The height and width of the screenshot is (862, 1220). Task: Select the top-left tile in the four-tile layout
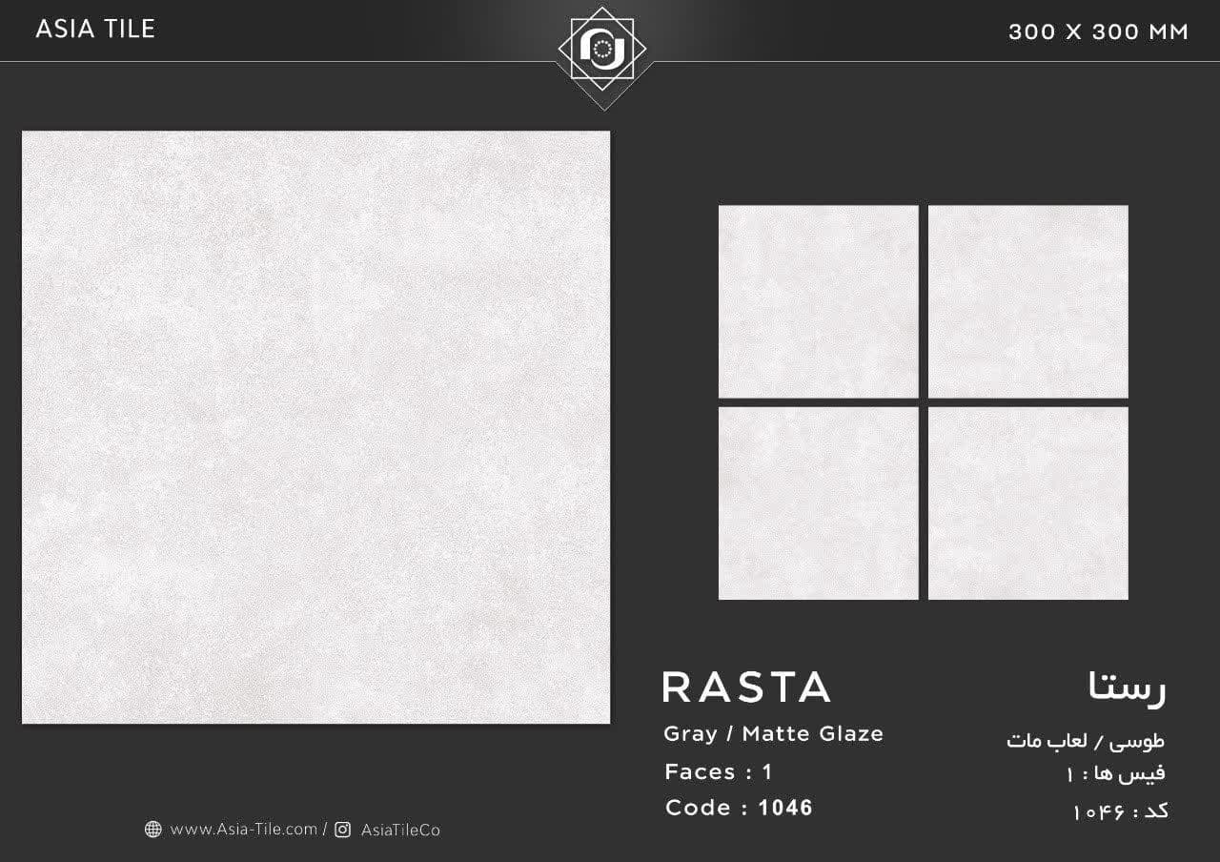[819, 301]
